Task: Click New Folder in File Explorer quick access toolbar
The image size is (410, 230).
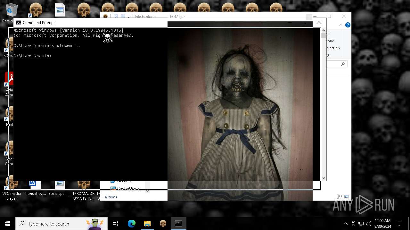Action: 123,17
